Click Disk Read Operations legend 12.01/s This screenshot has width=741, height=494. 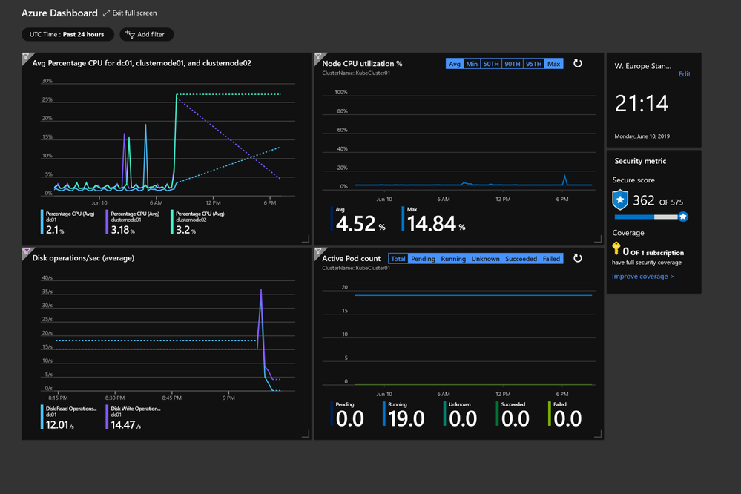pos(69,418)
